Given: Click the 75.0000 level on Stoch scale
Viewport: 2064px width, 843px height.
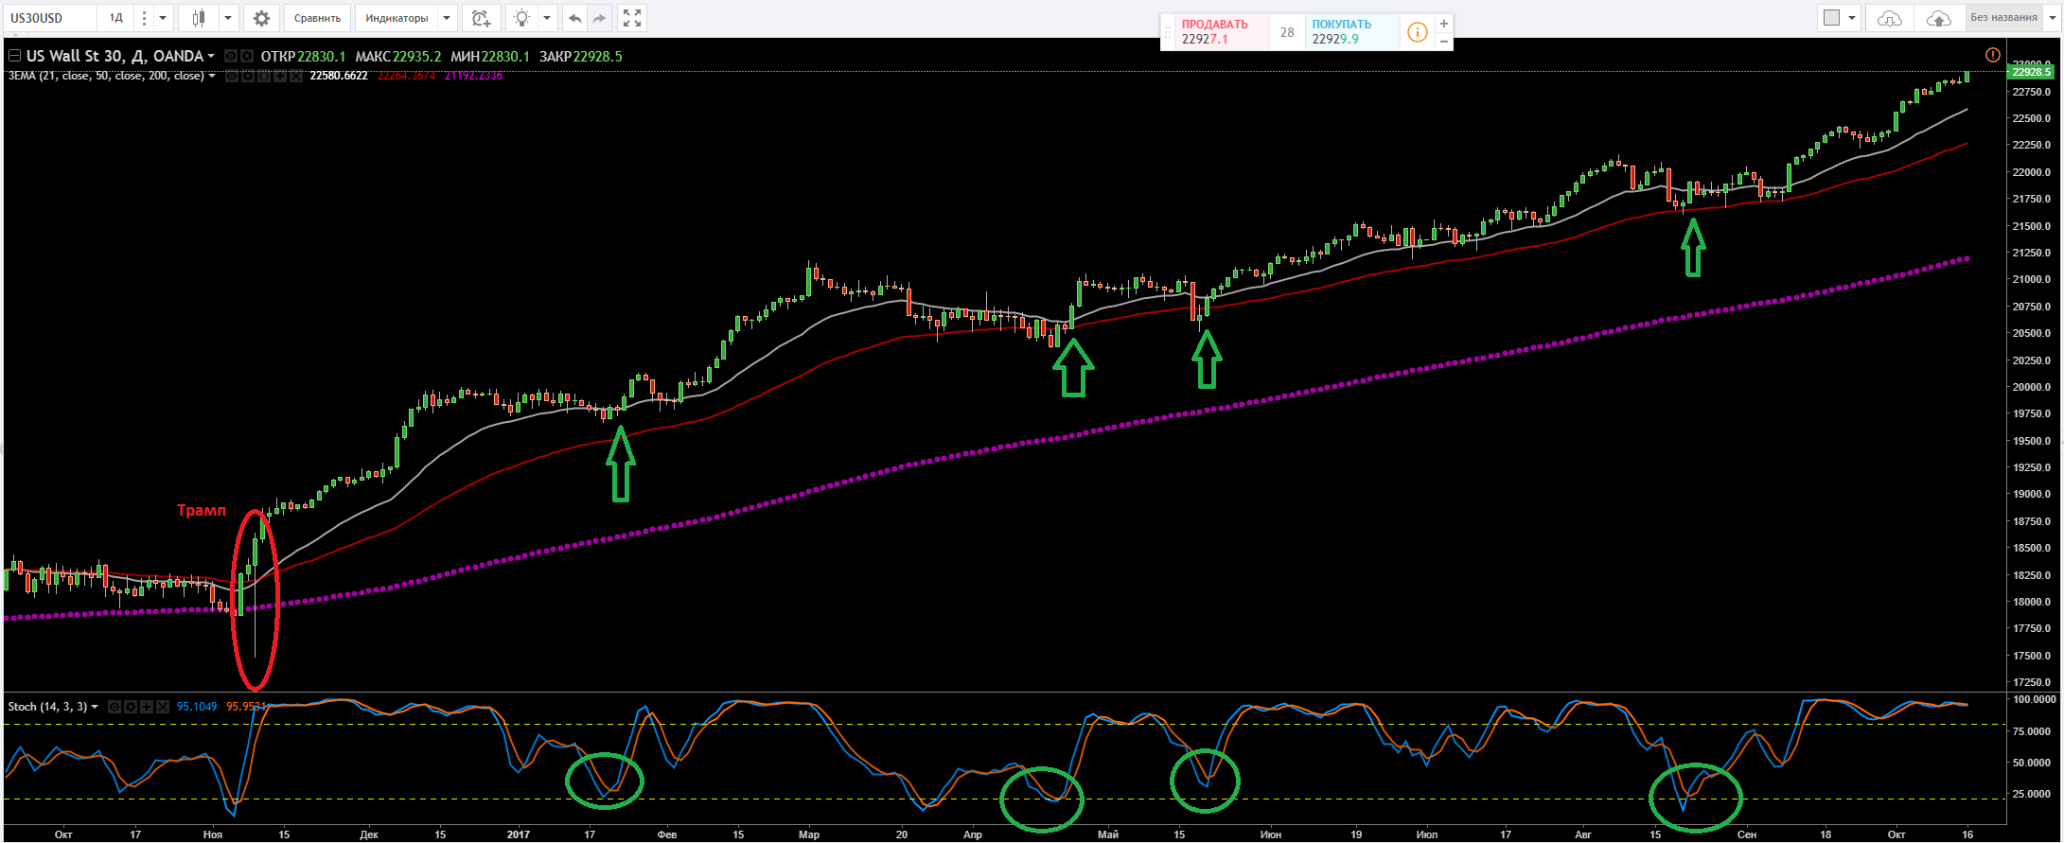Looking at the screenshot, I should (x=2032, y=731).
